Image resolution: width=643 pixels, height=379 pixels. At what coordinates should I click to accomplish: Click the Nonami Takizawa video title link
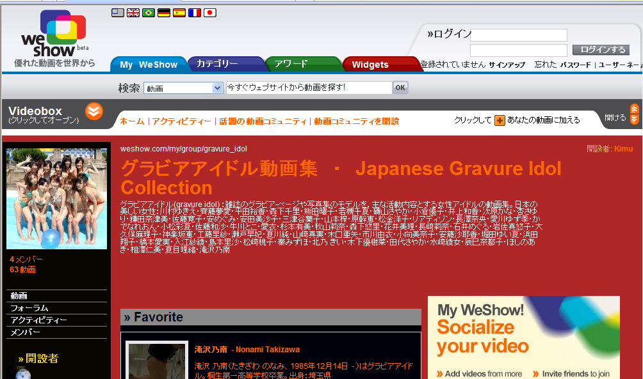(x=247, y=350)
